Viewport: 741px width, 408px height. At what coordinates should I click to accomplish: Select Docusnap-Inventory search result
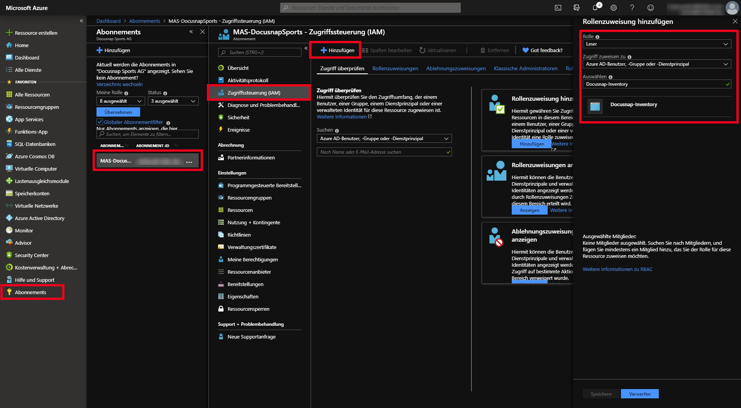coord(657,106)
